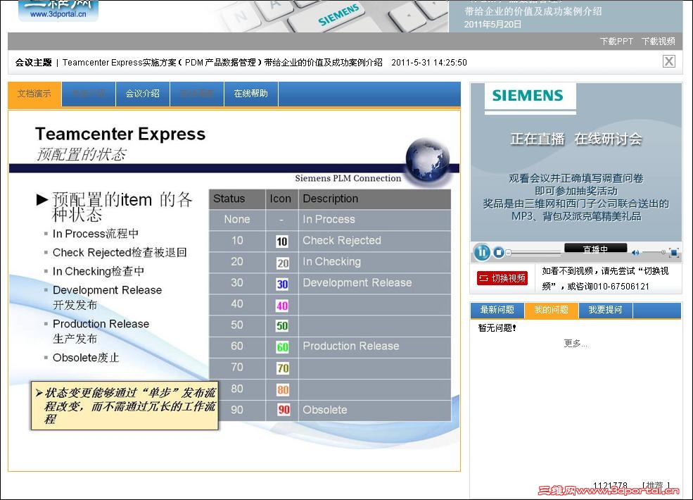This screenshot has height=500, width=693.
Task: Click the yellow note box about 状态变更
Action: pos(125,406)
